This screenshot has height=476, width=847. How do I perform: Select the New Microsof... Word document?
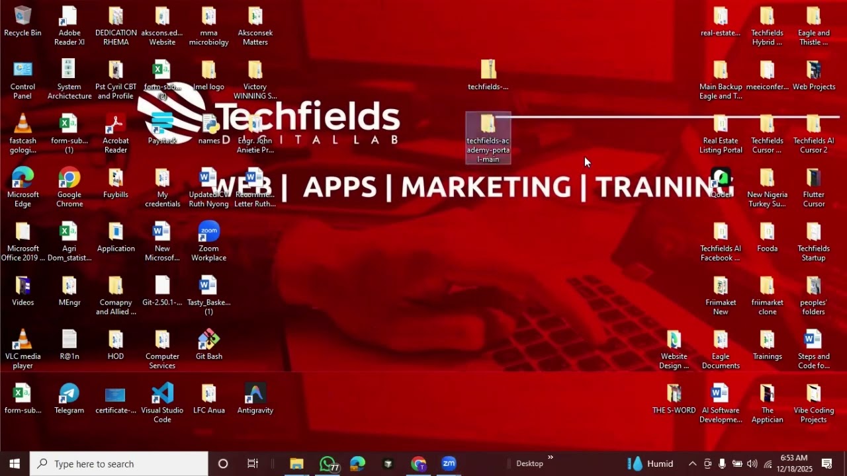click(x=162, y=241)
